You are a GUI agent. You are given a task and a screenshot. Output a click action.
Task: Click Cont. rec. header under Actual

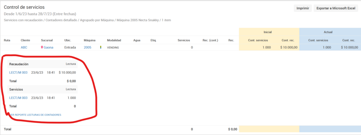pos(349,40)
